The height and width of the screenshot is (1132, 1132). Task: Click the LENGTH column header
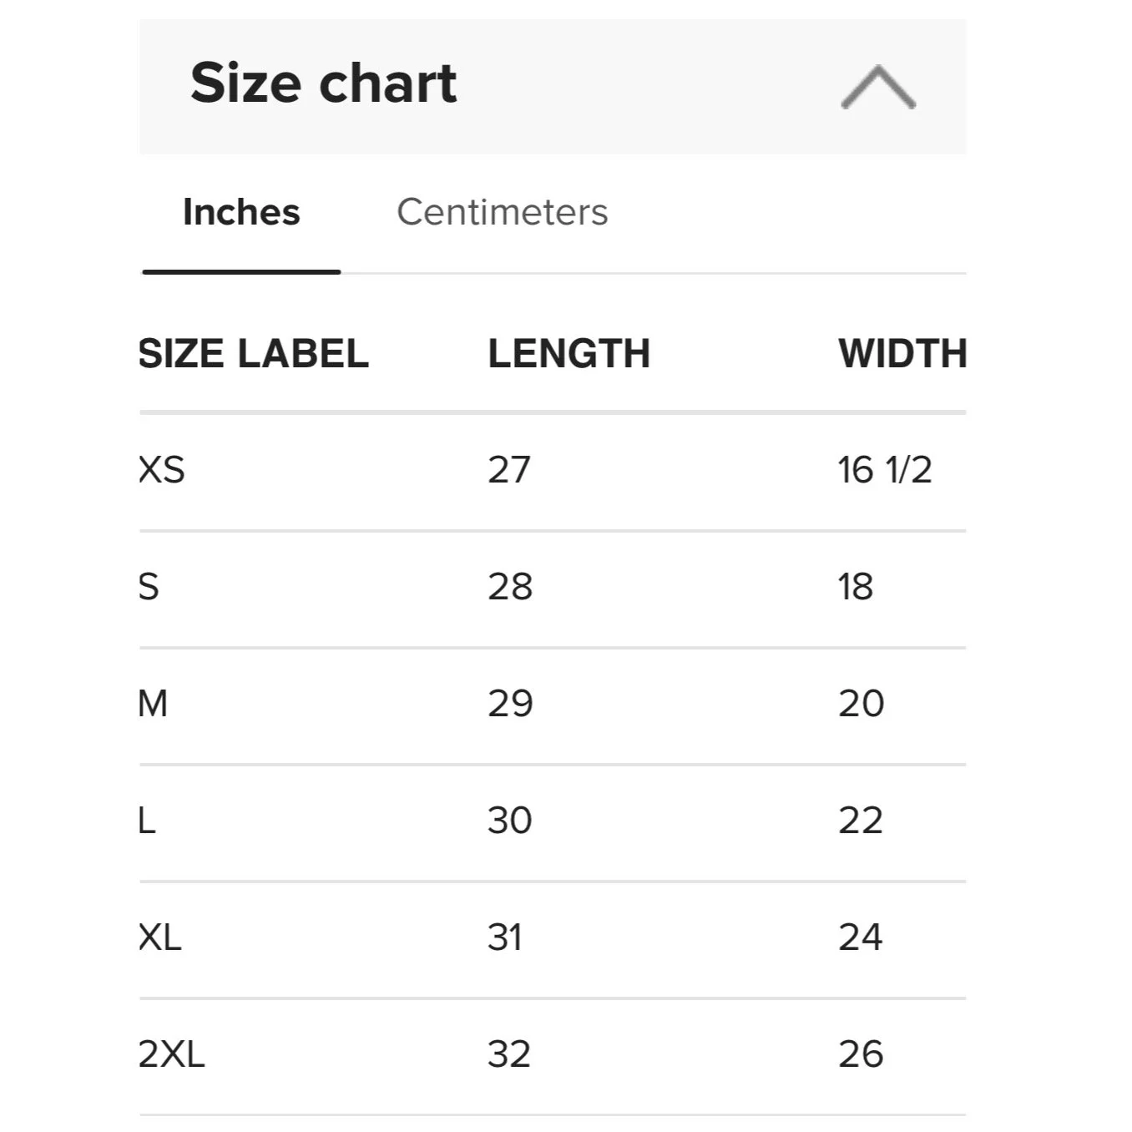pyautogui.click(x=569, y=353)
